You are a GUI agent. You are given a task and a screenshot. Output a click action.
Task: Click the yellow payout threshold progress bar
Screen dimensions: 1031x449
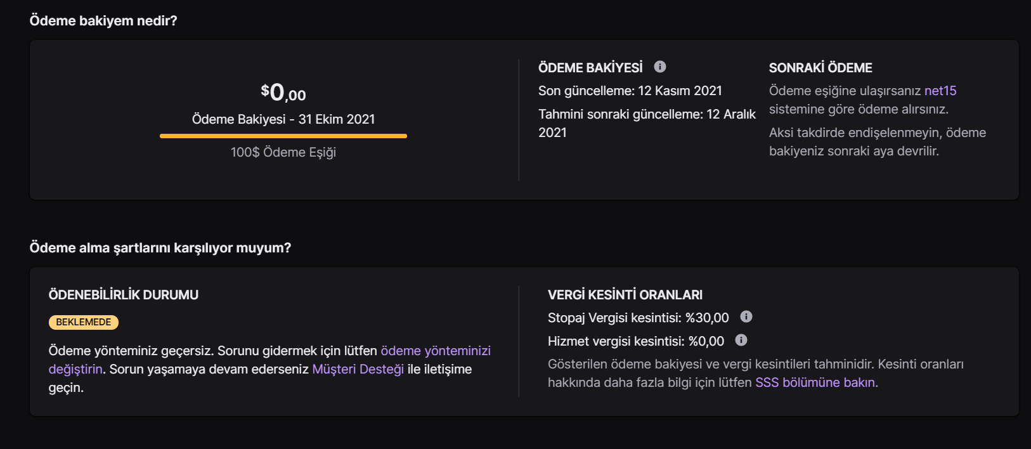pos(283,136)
